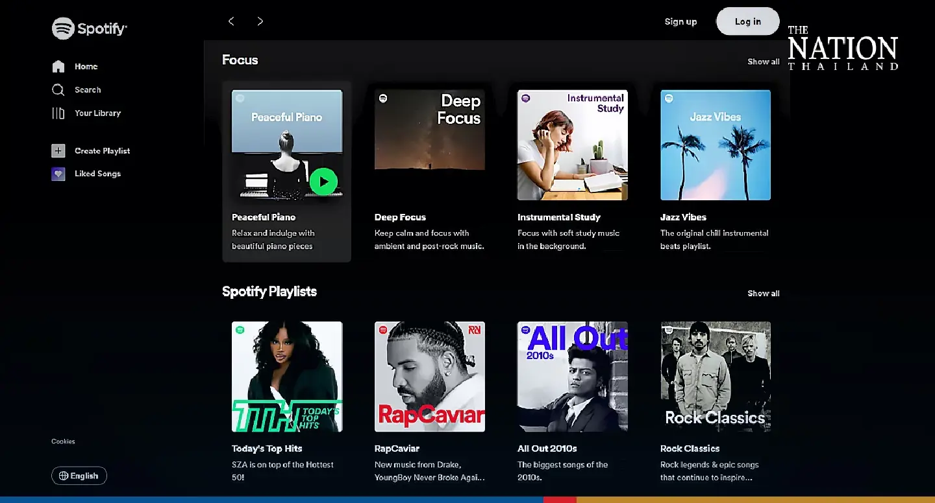
Task: Click "Rock legends & epic songs" description
Action: coord(710,471)
